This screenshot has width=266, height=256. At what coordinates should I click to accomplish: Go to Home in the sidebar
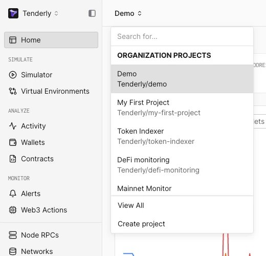pos(51,40)
